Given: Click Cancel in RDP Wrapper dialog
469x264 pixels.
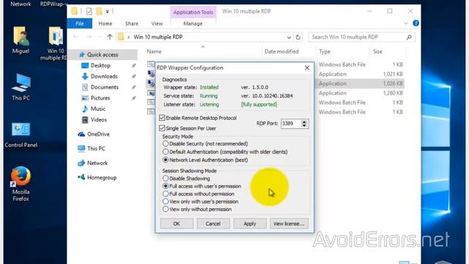Looking at the screenshot, I should (213, 224).
